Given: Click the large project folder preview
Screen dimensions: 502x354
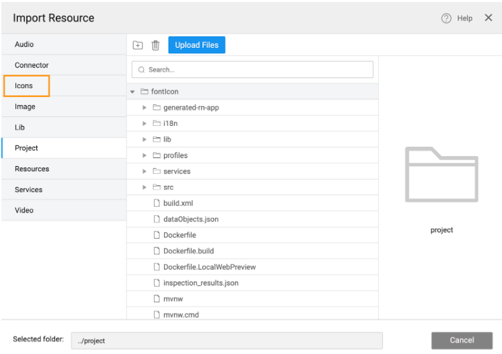Looking at the screenshot, I should pos(442,175).
